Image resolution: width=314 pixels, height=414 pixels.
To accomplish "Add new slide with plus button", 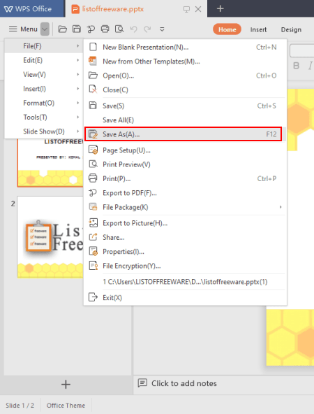I will click(x=66, y=385).
